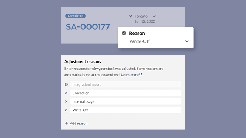The width and height of the screenshot is (246, 138).
Task: Click the edit note icon next to Reason
Action: 124,33
